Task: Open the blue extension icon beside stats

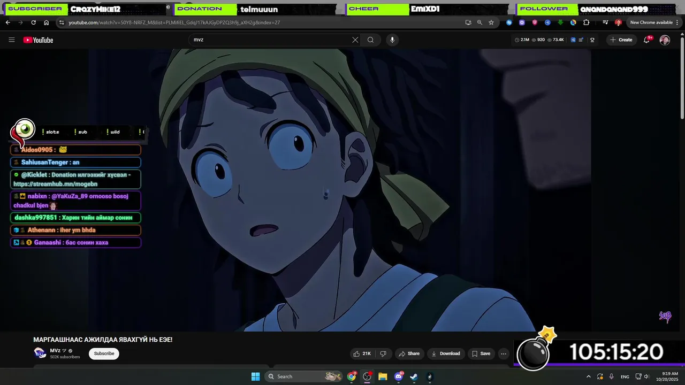Action: (x=573, y=40)
